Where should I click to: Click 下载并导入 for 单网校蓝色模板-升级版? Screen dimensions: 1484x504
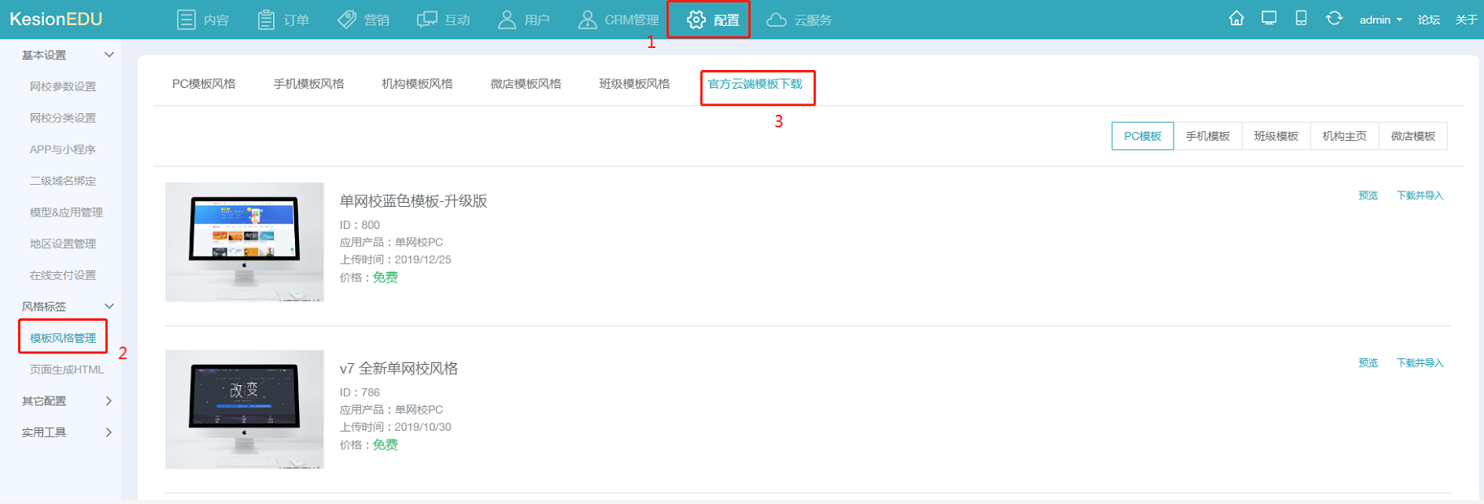tap(1419, 195)
